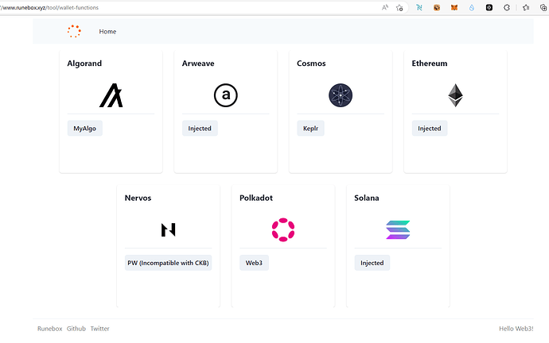This screenshot has height=343, width=549.
Task: Click the Runebox orange dotted logo
Action: tap(74, 32)
